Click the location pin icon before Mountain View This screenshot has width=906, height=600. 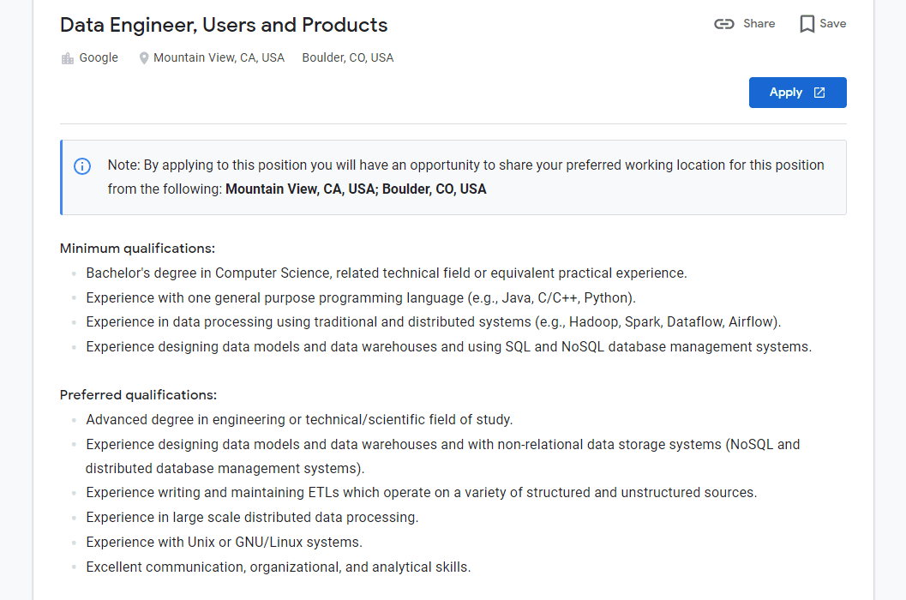(x=144, y=57)
